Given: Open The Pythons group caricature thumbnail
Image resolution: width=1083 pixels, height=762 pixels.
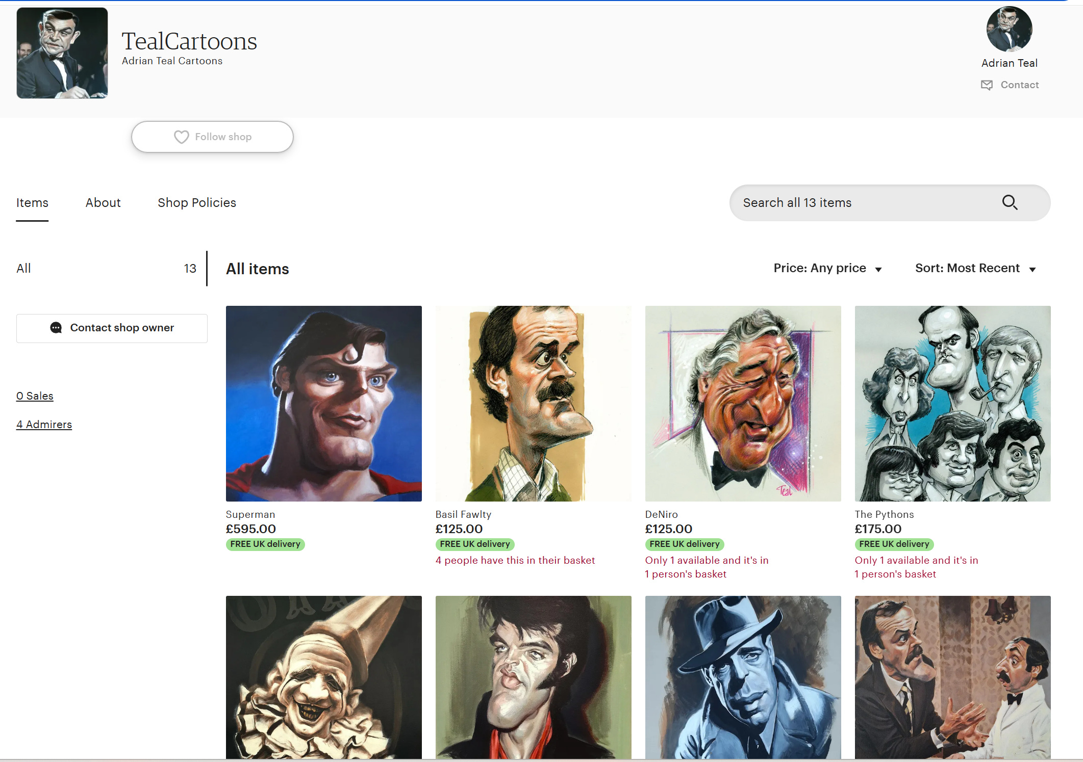Looking at the screenshot, I should point(953,404).
